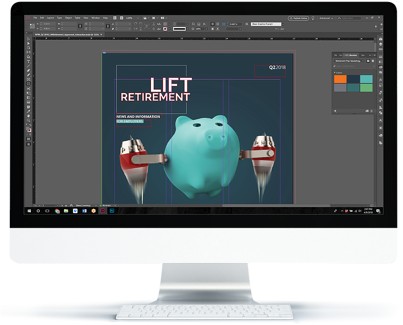Switch library to list view
The image size is (403, 325).
(x=373, y=61)
